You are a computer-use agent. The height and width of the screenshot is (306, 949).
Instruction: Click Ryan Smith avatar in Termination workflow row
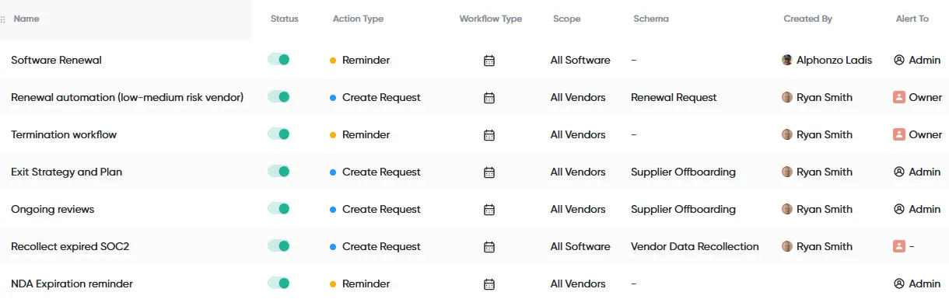(787, 134)
